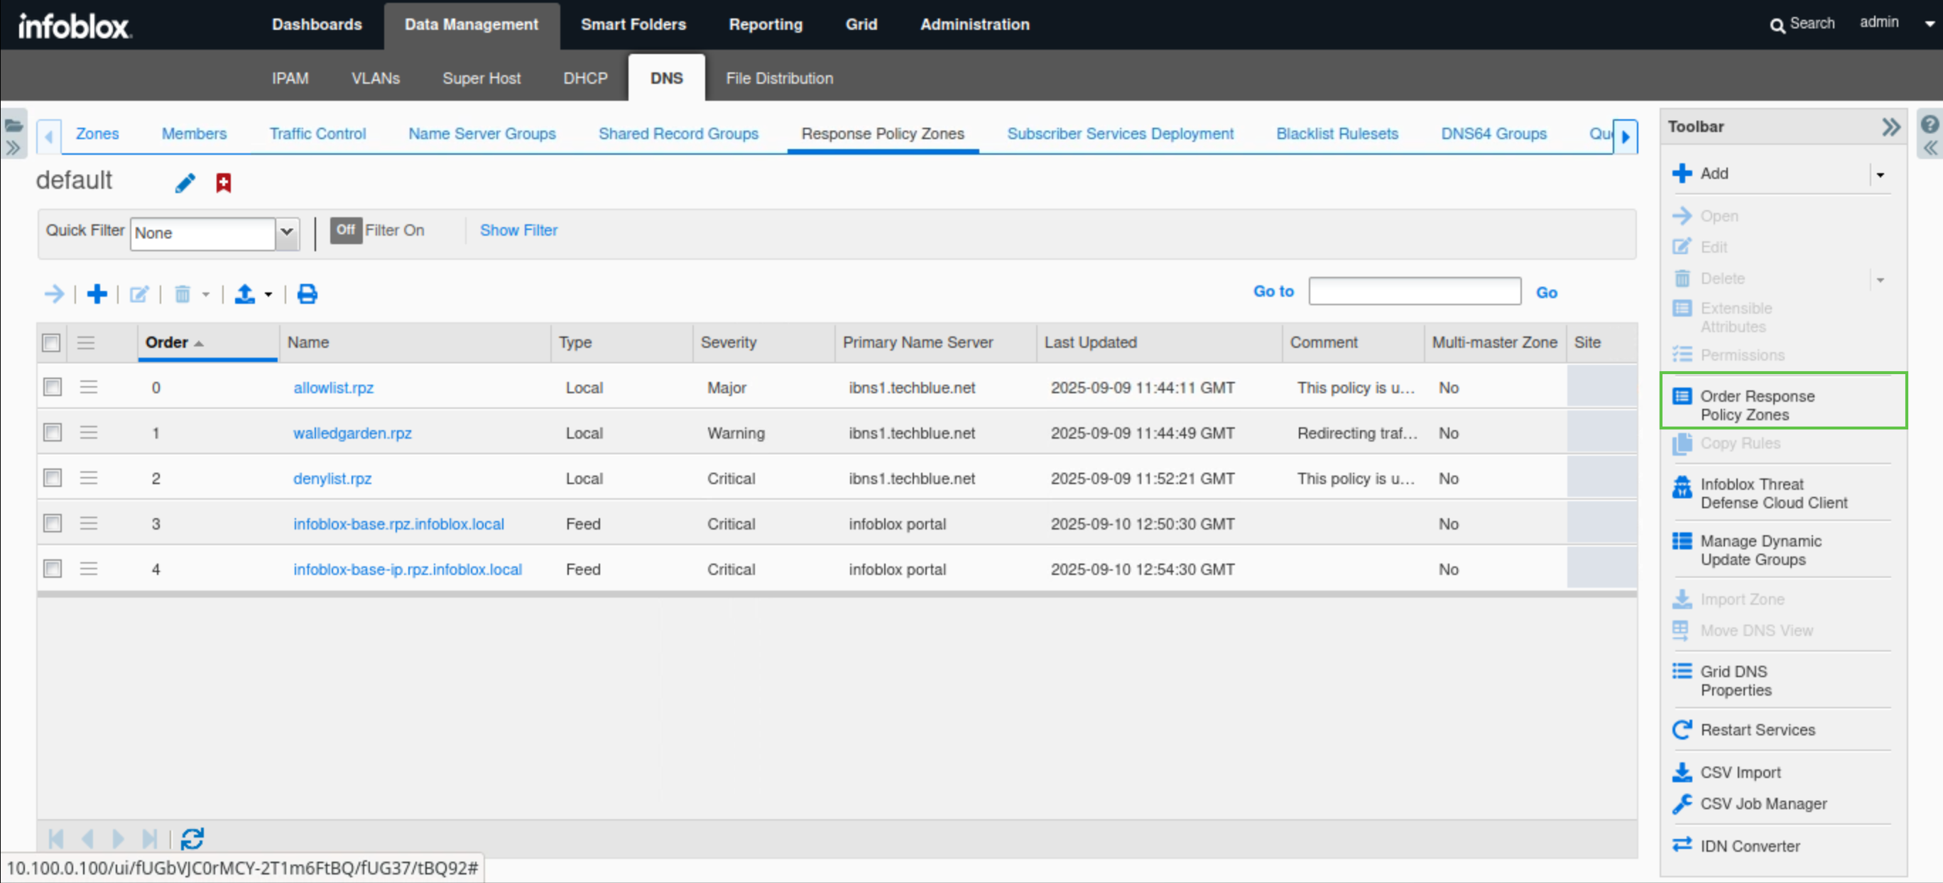Click the Show Filter link
The image size is (1943, 883).
click(x=518, y=230)
